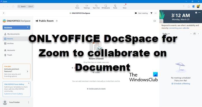Image resolution: width=202 pixels, height=107 pixels.
Task: Click Submit to Form Gallery link
Action: 13,94
